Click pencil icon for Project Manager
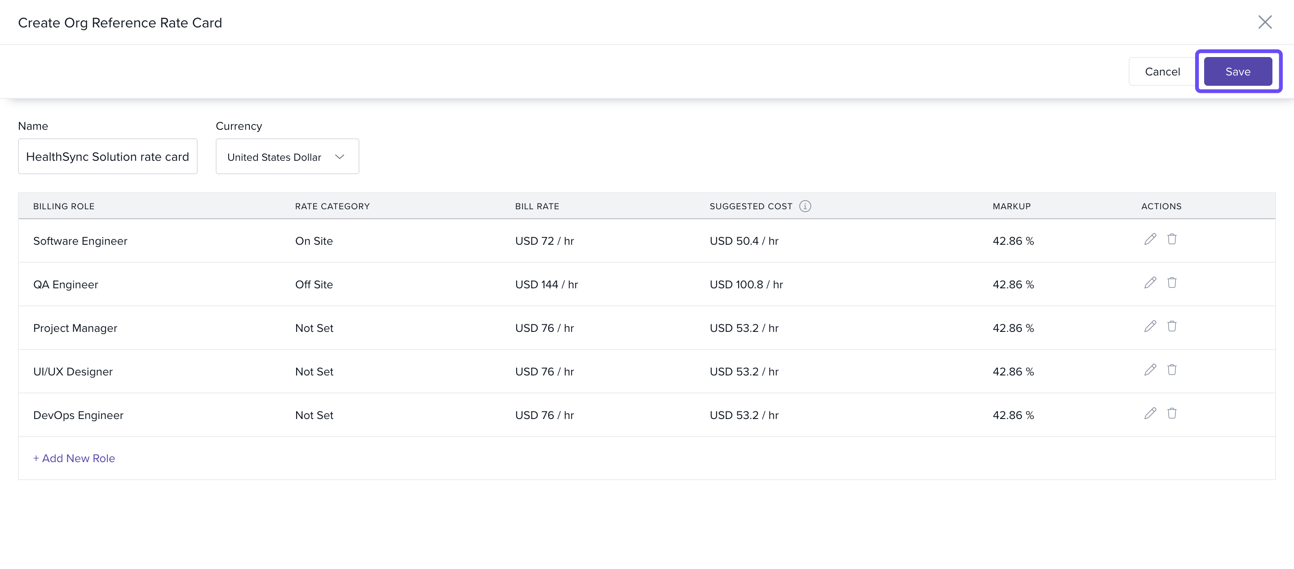The width and height of the screenshot is (1294, 569). pyautogui.click(x=1150, y=326)
